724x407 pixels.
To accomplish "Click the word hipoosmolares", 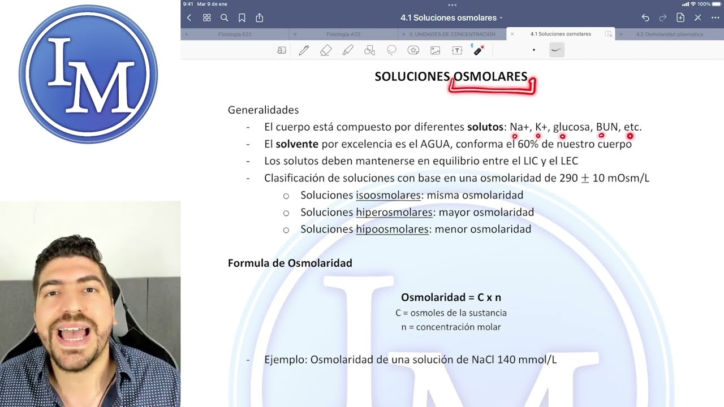I will pos(392,230).
